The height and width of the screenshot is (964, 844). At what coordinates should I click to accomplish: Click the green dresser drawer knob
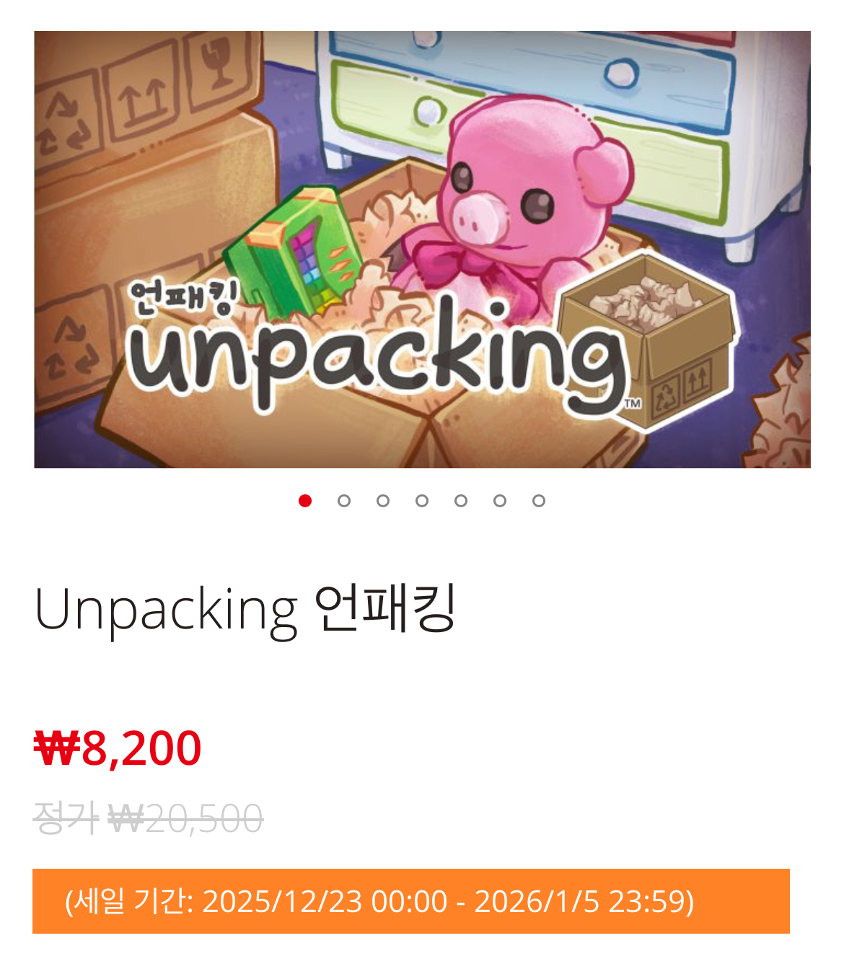coord(429,112)
